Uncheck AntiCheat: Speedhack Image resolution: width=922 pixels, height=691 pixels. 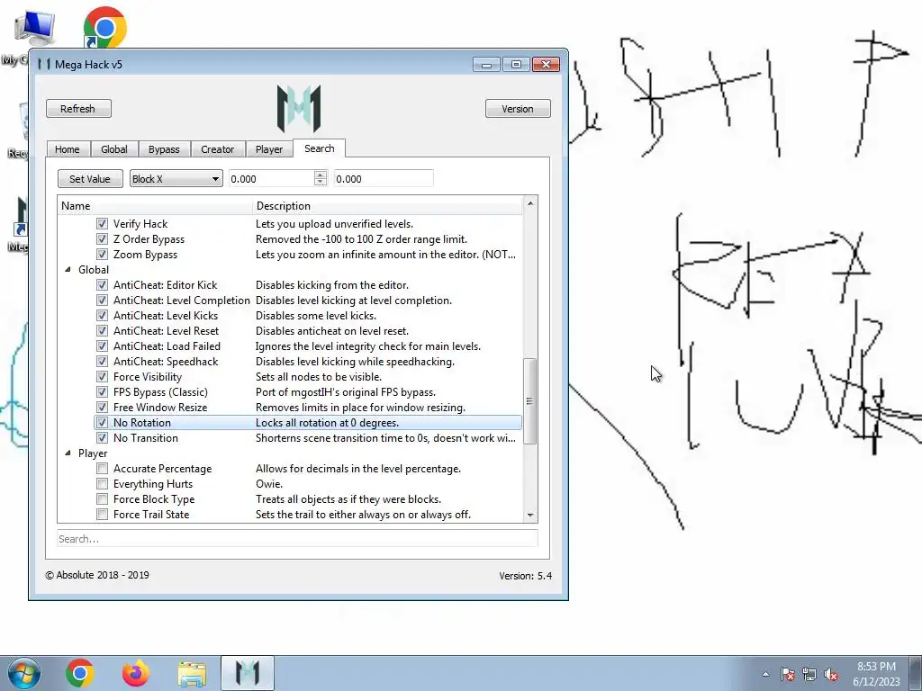click(103, 362)
